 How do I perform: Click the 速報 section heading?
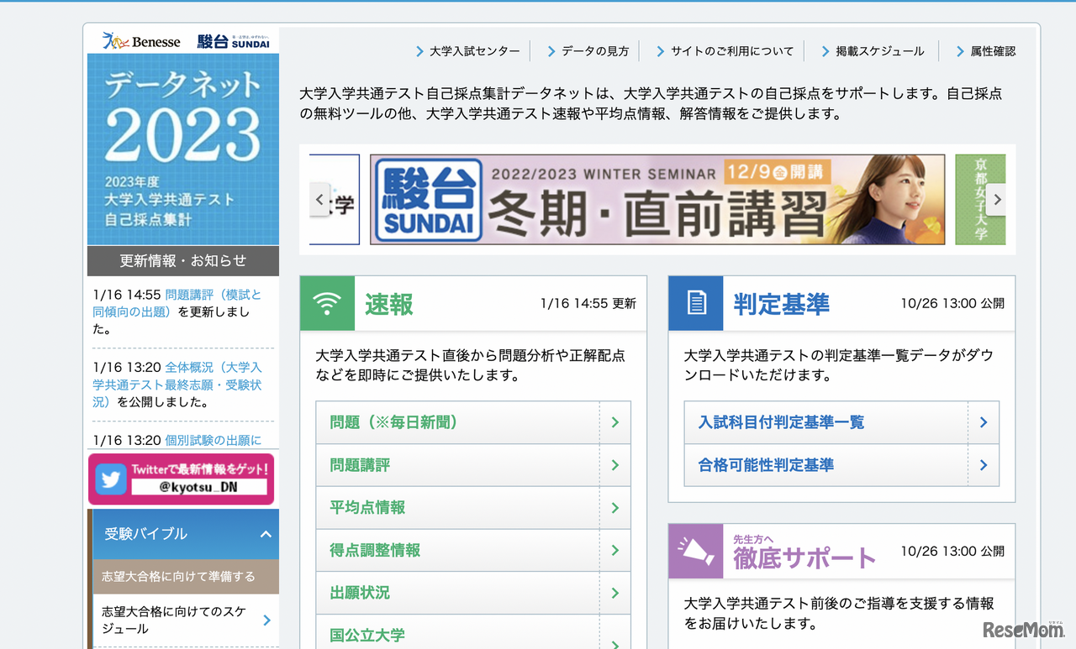(389, 304)
